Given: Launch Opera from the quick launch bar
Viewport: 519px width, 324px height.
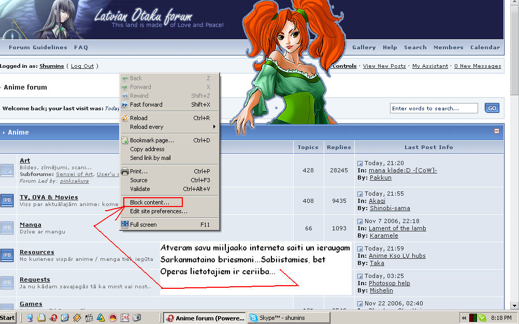Looking at the screenshot, I should [x=53, y=318].
